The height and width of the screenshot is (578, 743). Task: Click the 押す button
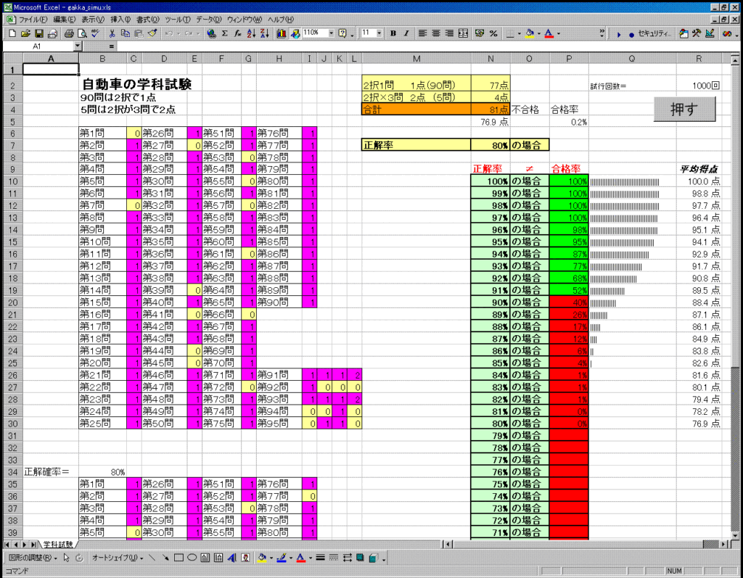click(685, 109)
